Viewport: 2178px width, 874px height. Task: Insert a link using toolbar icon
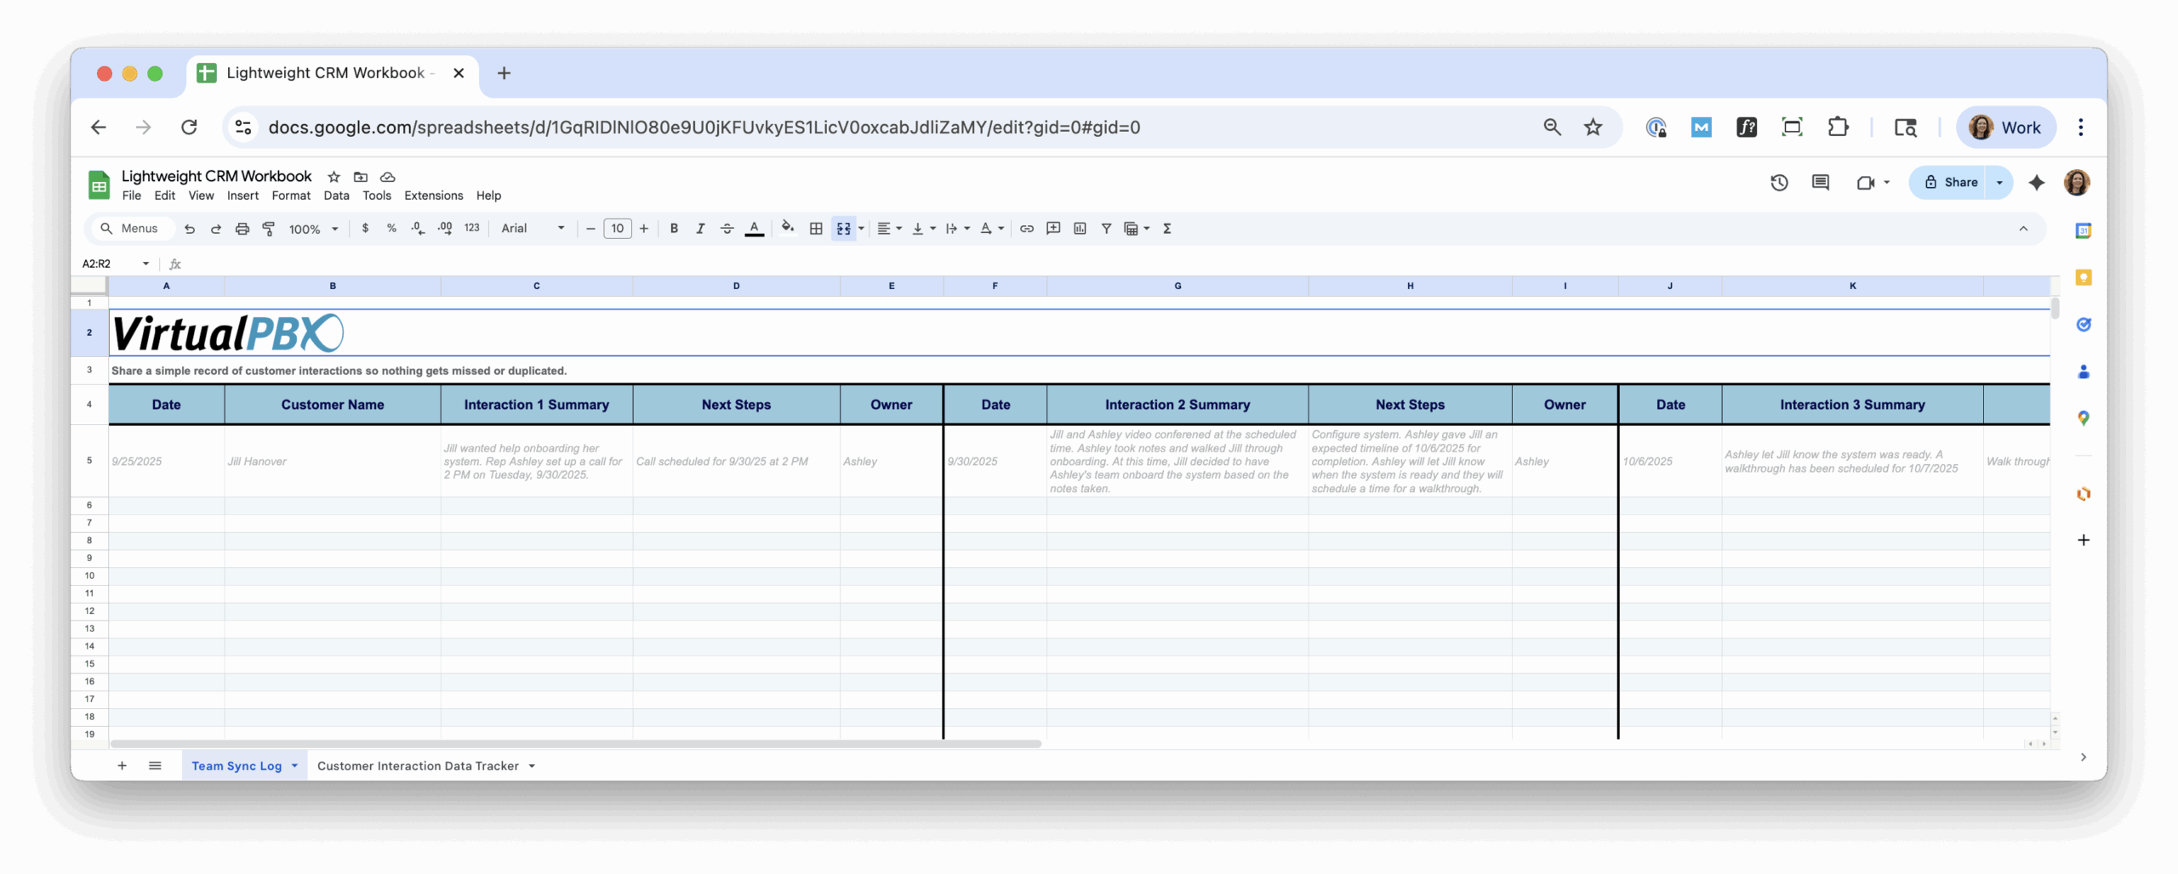pyautogui.click(x=1027, y=229)
